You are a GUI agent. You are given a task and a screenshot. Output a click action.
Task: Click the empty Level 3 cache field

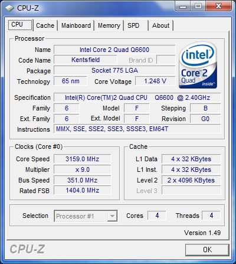[x=191, y=190]
